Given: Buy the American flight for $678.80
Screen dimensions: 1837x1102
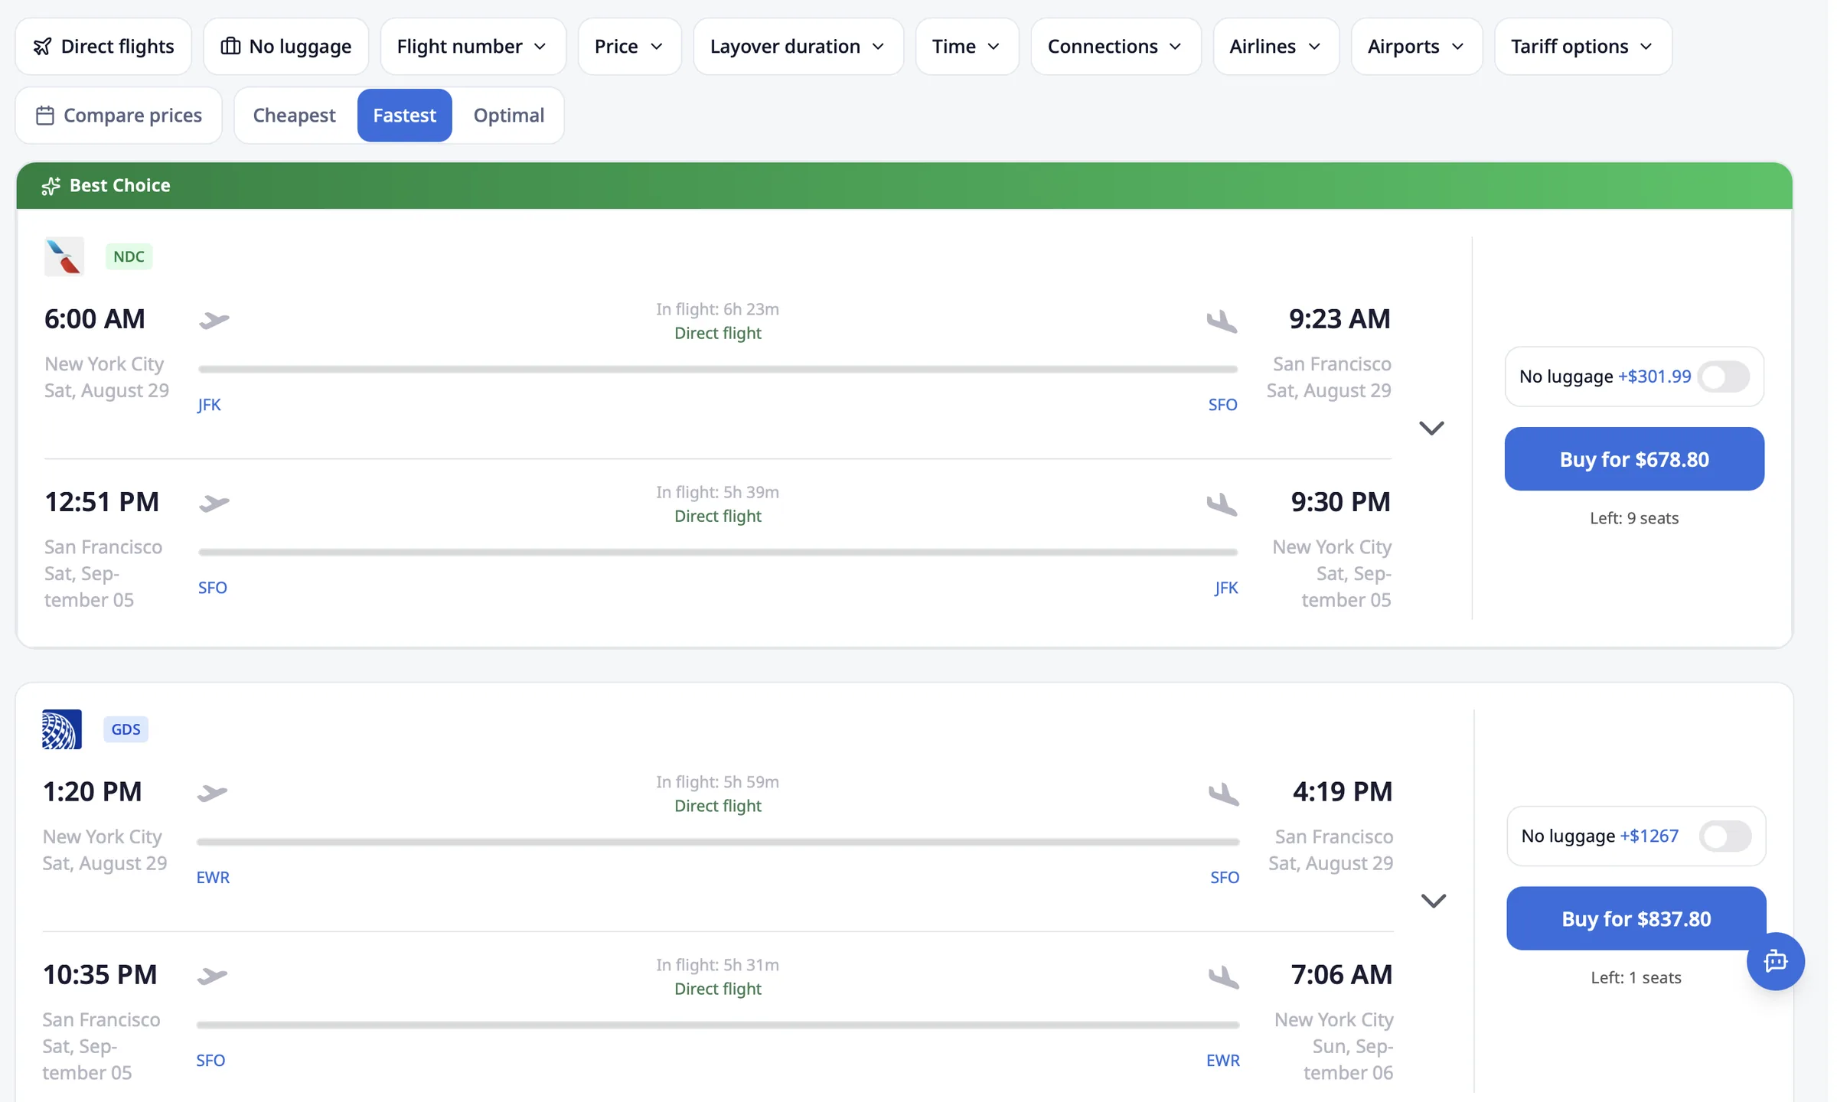Looking at the screenshot, I should 1634,459.
